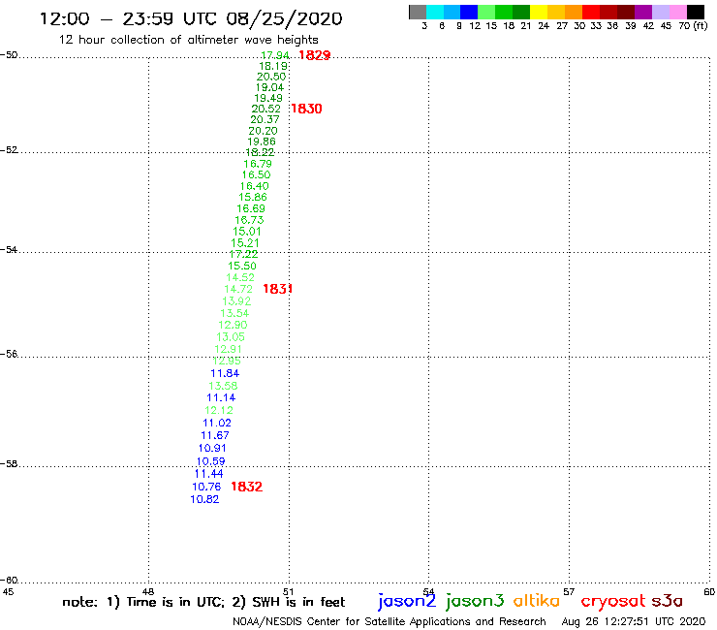Click the blue jason2 value 11.02

pyautogui.click(x=217, y=423)
